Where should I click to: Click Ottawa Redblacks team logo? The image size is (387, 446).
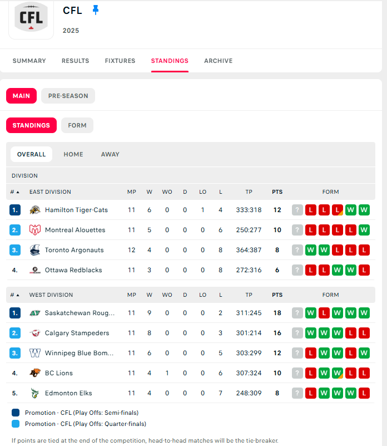pos(35,270)
